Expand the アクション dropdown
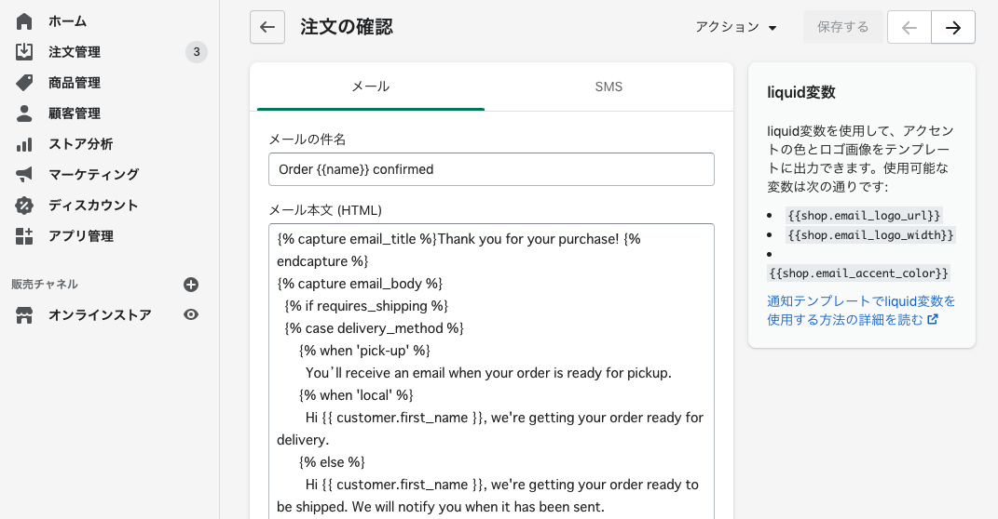Image resolution: width=998 pixels, height=519 pixels. [736, 28]
